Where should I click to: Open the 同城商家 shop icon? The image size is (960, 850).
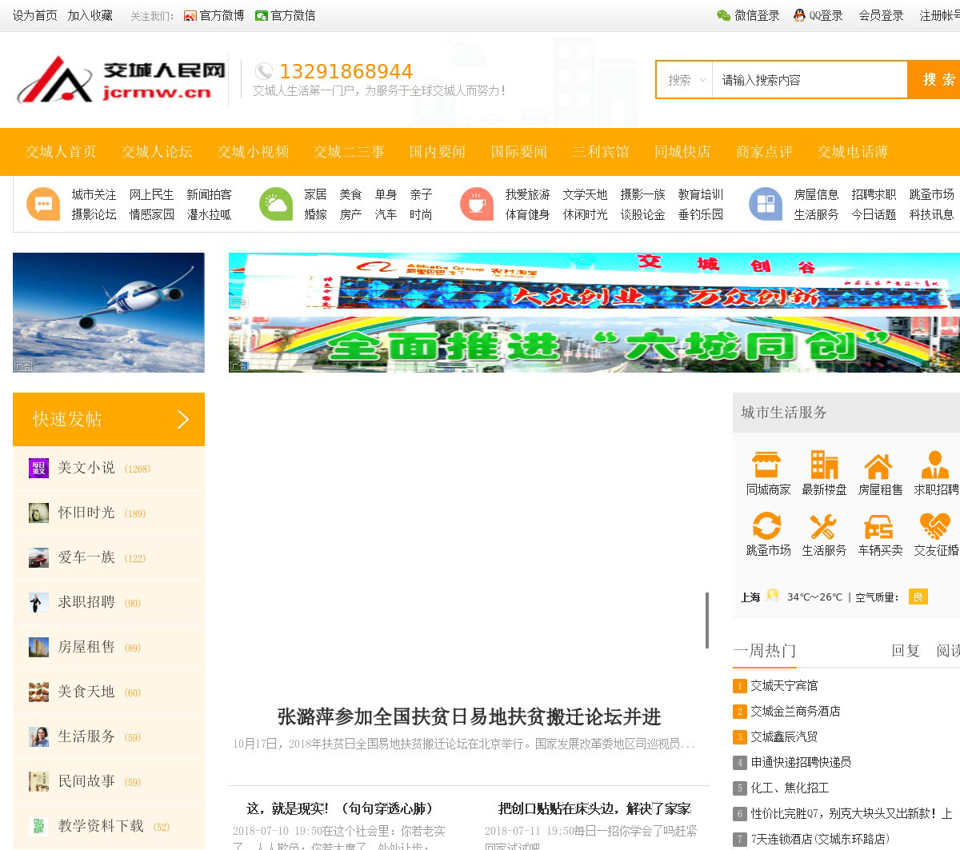tap(766, 465)
